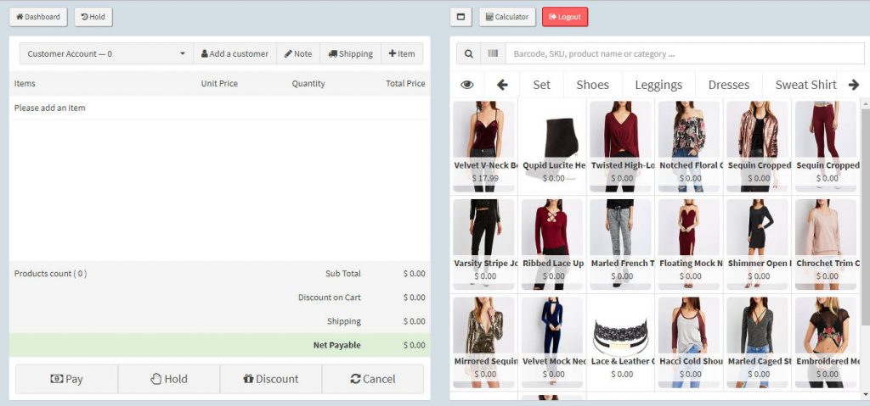
Task: Apply a Discount to the cart
Action: [271, 379]
